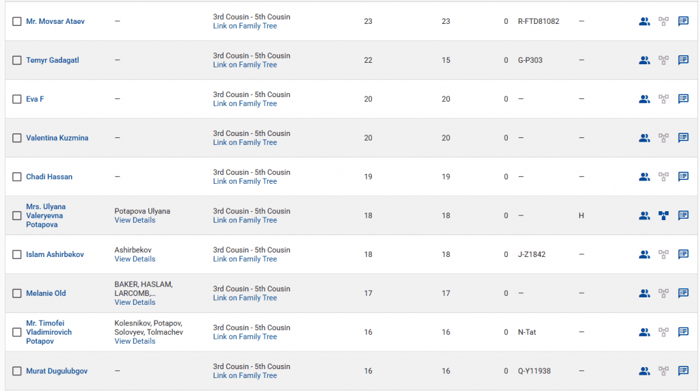This screenshot has width=700, height=391.
Task: Show shared matches icon for Valentina Kuzmina
Action: point(644,138)
